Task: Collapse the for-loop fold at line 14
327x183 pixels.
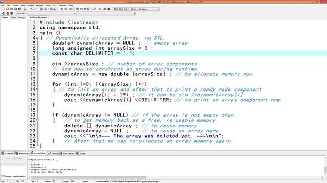Action: pyautogui.click(x=37, y=89)
